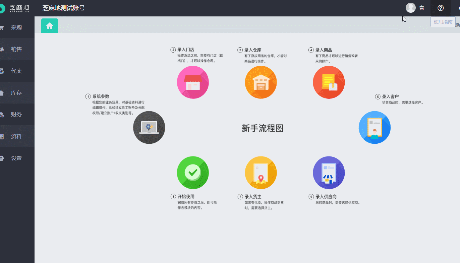Open the 财务 finance menu

pos(17,115)
